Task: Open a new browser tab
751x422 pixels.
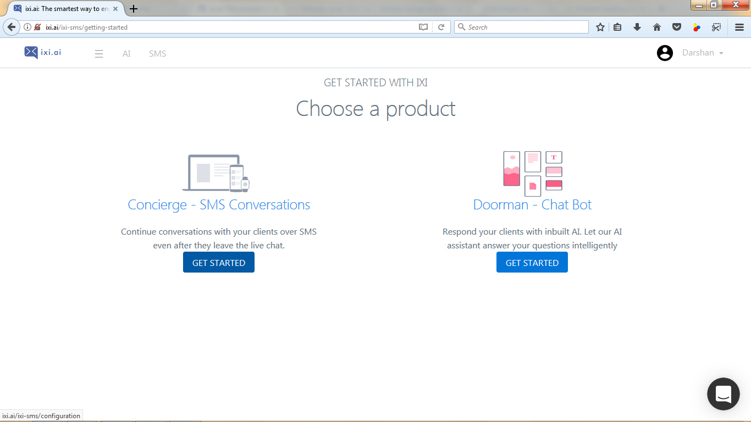Action: [134, 9]
